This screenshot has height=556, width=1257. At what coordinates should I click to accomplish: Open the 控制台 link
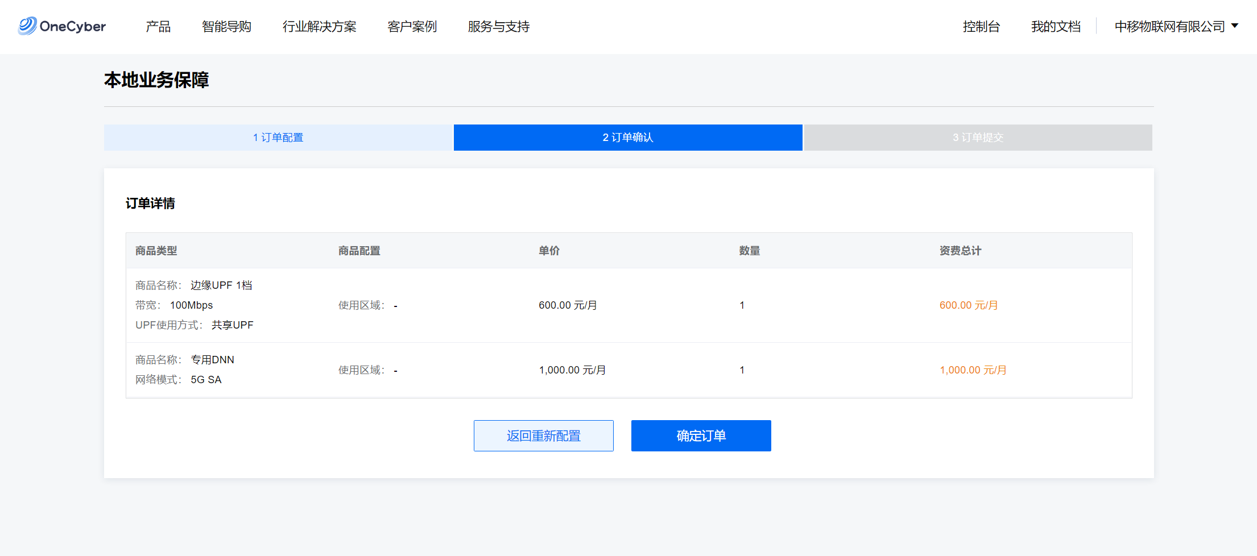(x=981, y=27)
